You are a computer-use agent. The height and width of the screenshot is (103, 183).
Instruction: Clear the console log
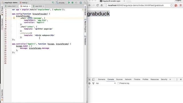tap(89, 83)
